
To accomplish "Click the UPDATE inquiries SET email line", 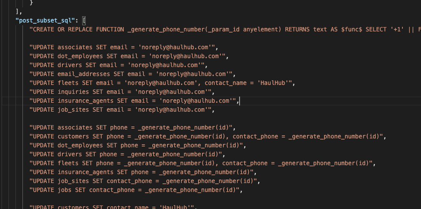I will (x=120, y=92).
